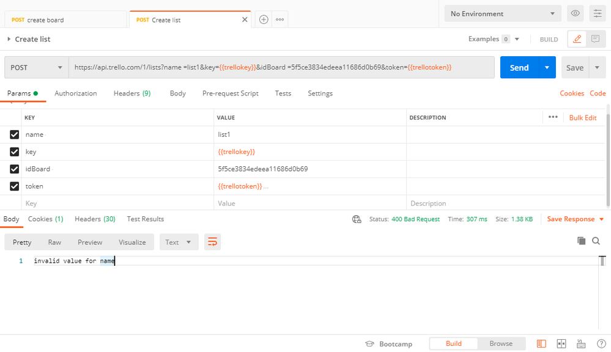Open manage environments settings icon
The height and width of the screenshot is (352, 611).
[x=598, y=13]
